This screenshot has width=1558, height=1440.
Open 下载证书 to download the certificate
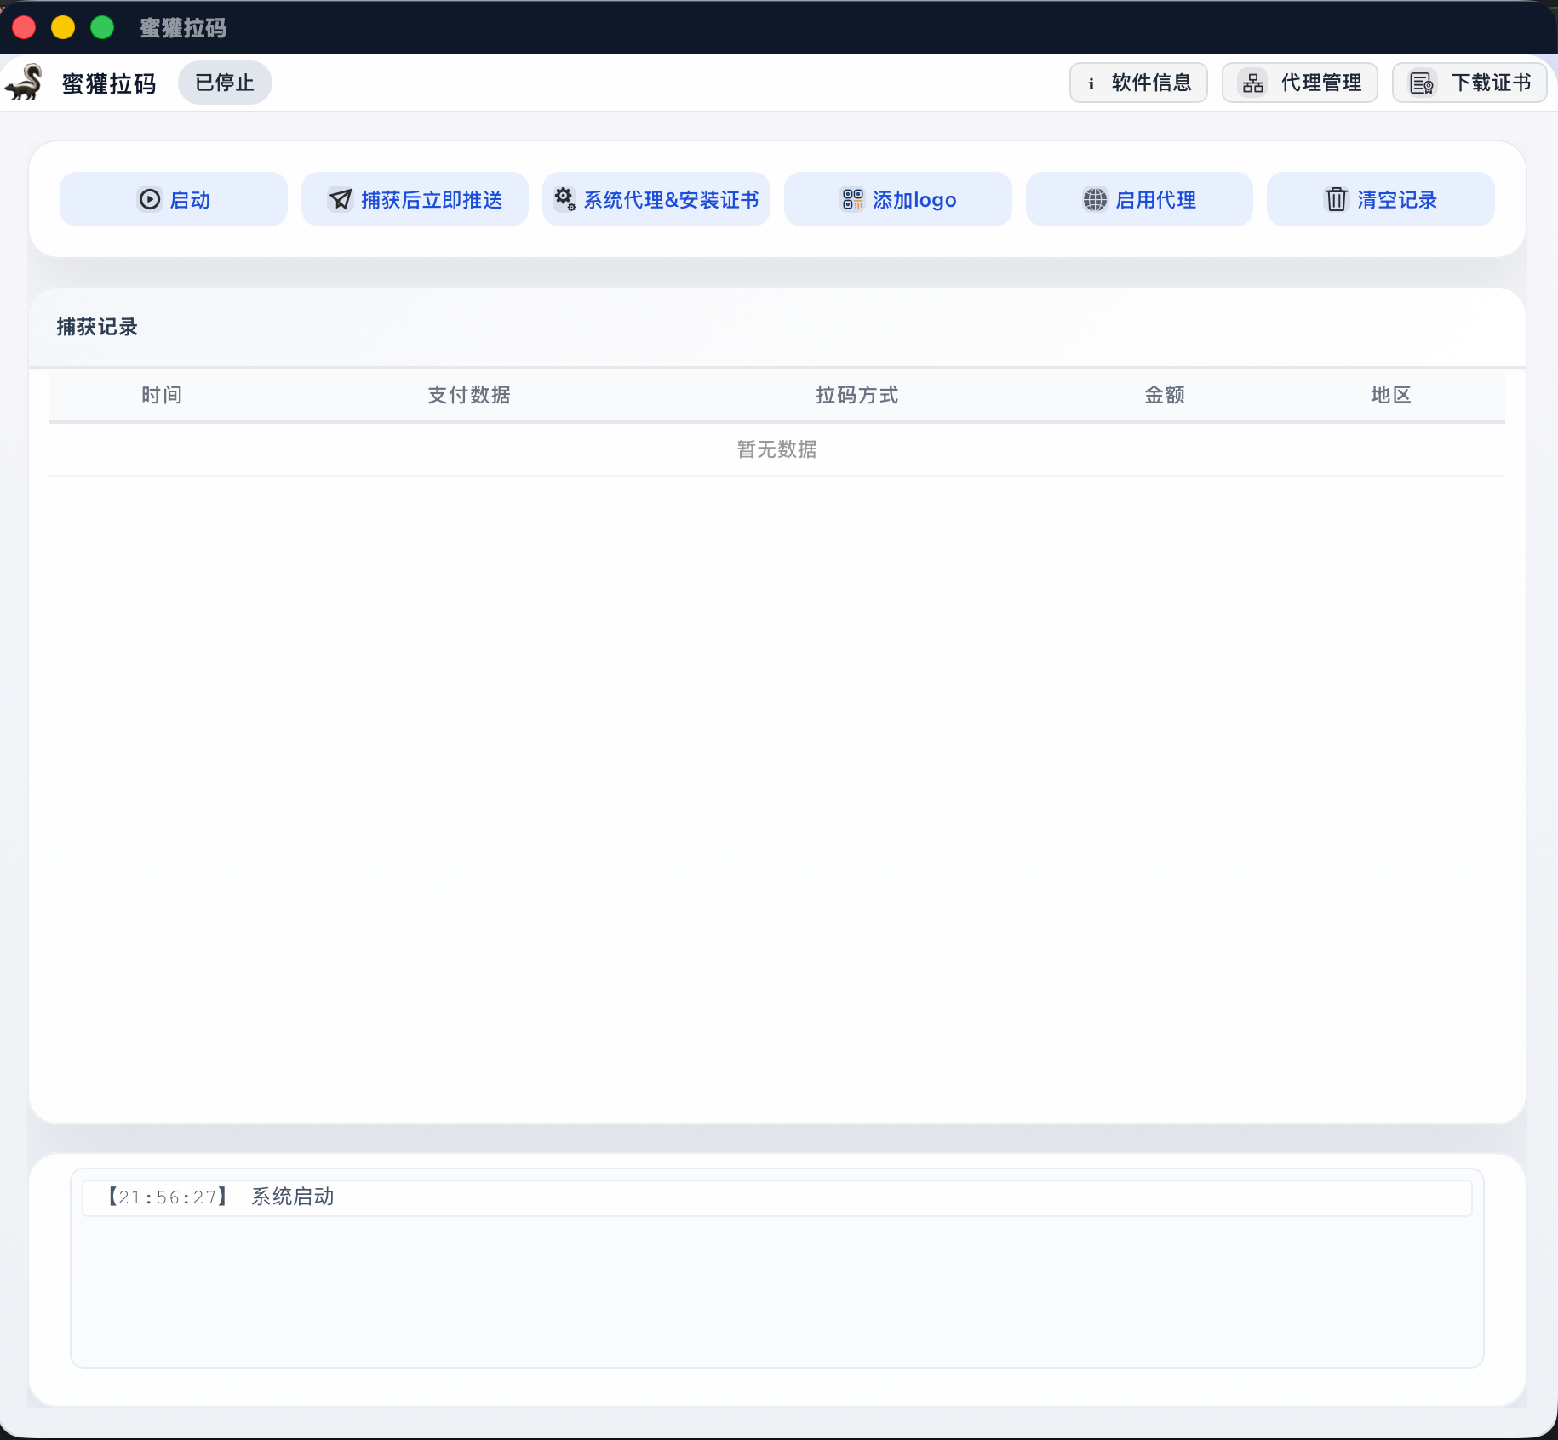(x=1469, y=83)
